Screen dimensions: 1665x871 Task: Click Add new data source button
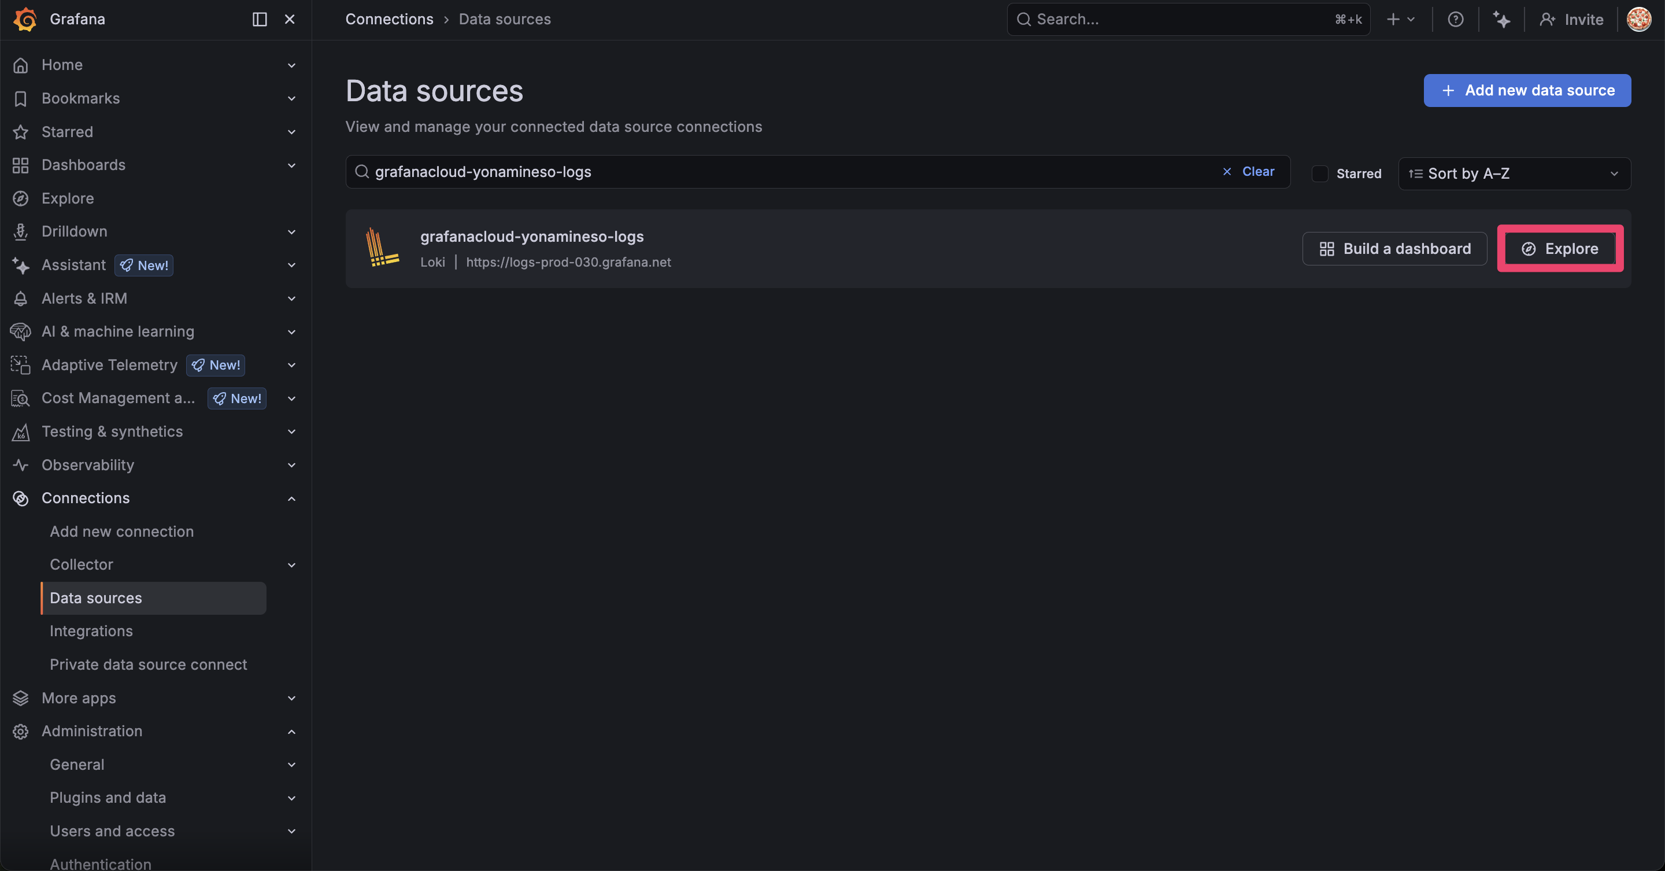(1527, 91)
